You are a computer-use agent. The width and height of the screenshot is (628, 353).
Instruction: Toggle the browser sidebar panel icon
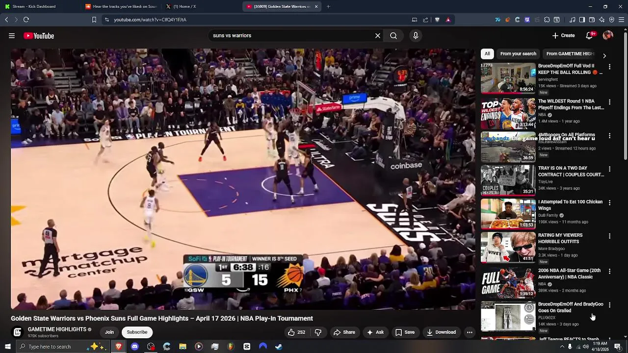point(582,20)
